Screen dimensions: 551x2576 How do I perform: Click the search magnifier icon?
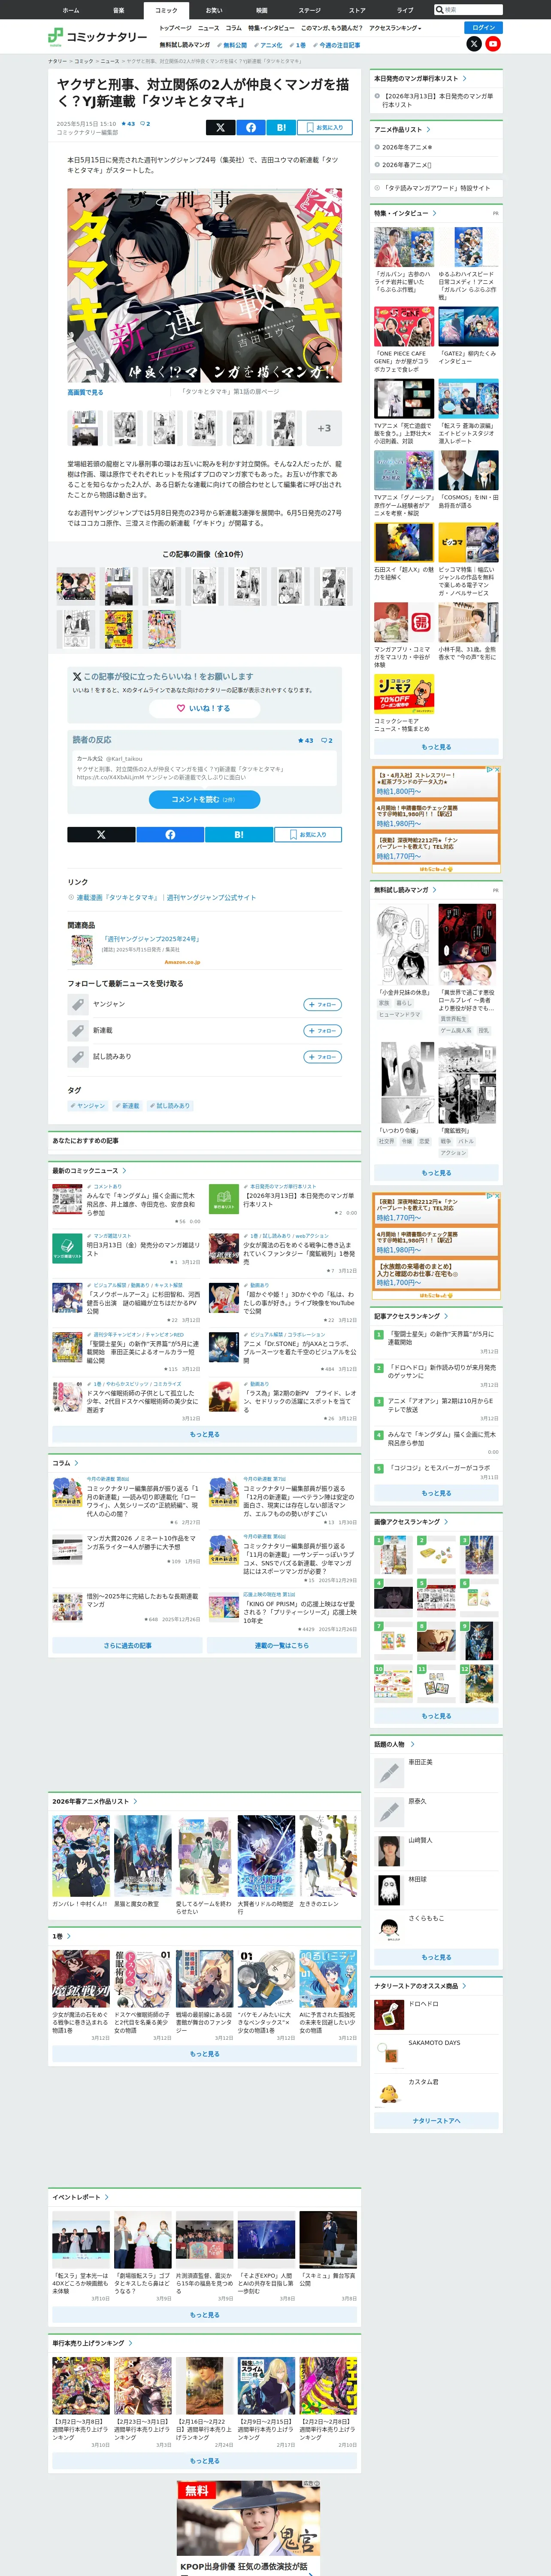439,10
